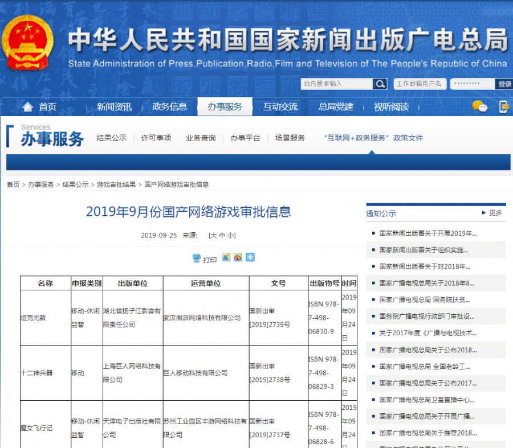Open notice 国家广播电视总局卫星直播中心...
Screen dimensions: 513x448
point(427,400)
